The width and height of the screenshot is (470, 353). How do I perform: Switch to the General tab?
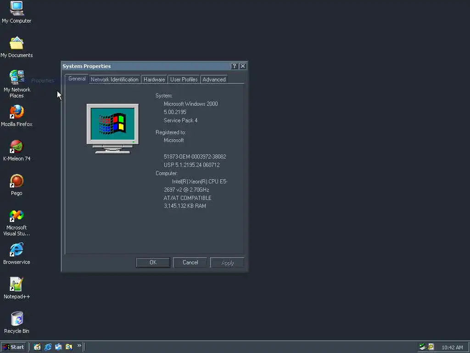click(77, 79)
